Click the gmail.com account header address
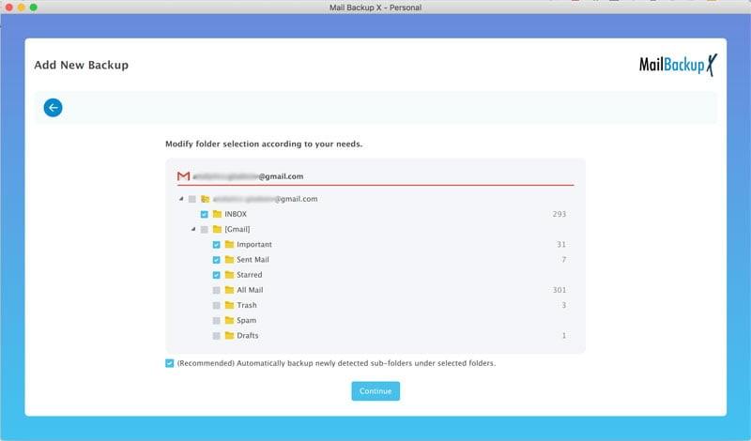The height and width of the screenshot is (441, 751). tap(248, 176)
